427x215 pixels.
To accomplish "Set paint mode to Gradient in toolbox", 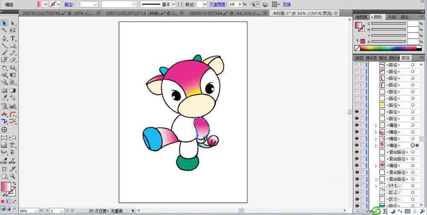I will 9,201.
